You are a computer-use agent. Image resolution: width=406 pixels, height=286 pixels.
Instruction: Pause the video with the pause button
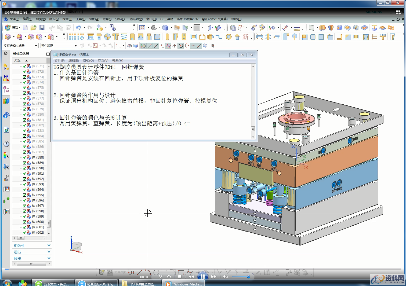203,276
